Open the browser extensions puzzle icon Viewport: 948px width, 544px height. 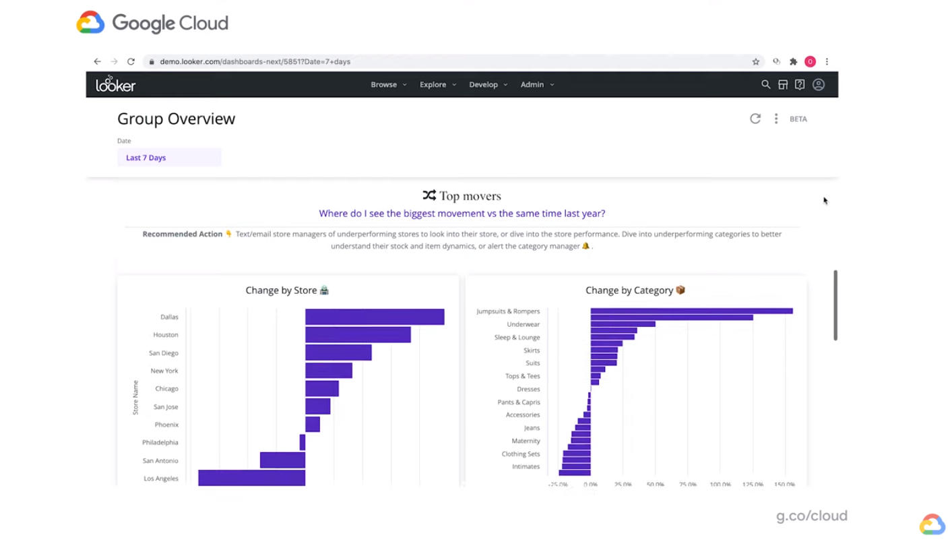[x=793, y=61]
